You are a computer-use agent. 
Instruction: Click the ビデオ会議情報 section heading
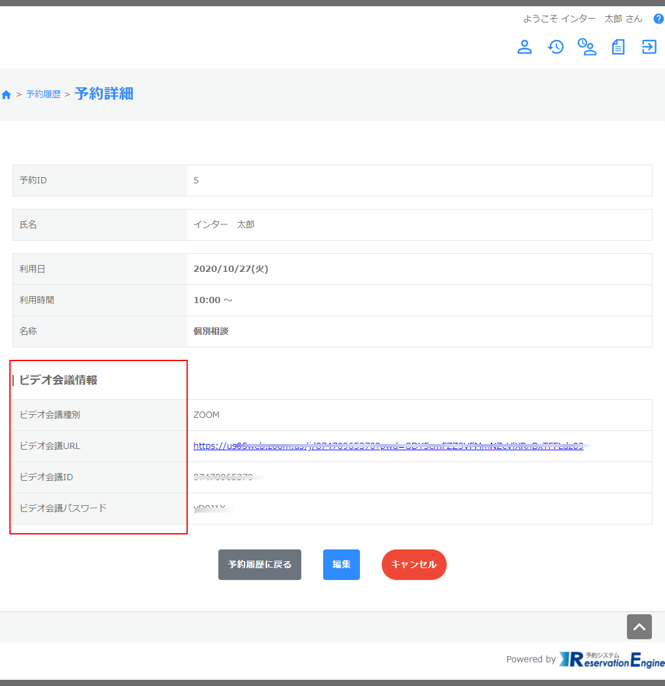click(x=58, y=380)
